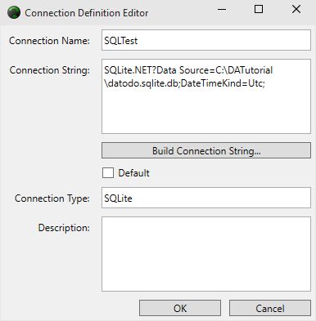Screen dimensions: 316x321
Task: Open the Build Connection String dialog
Action: [206, 150]
